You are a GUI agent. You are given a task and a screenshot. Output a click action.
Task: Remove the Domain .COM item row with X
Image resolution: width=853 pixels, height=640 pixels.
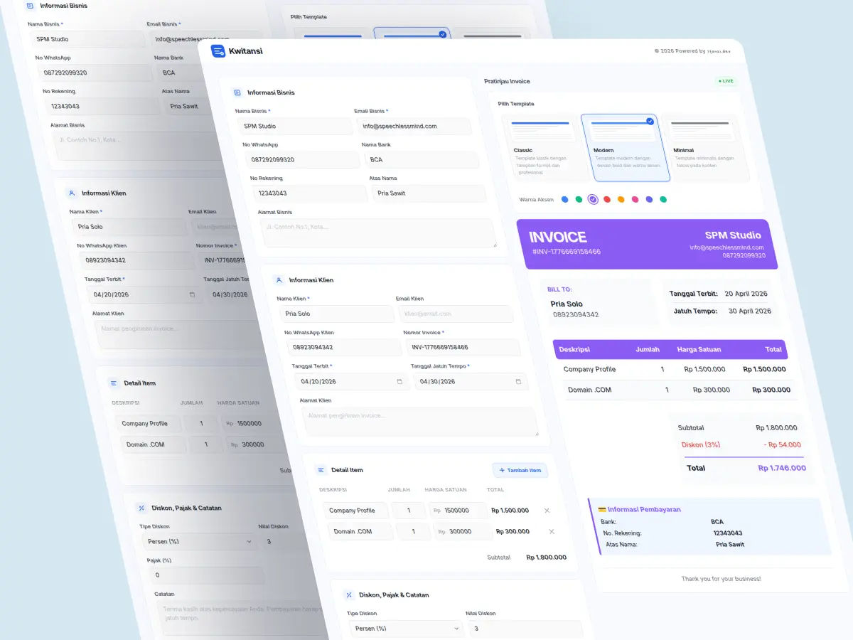[552, 531]
